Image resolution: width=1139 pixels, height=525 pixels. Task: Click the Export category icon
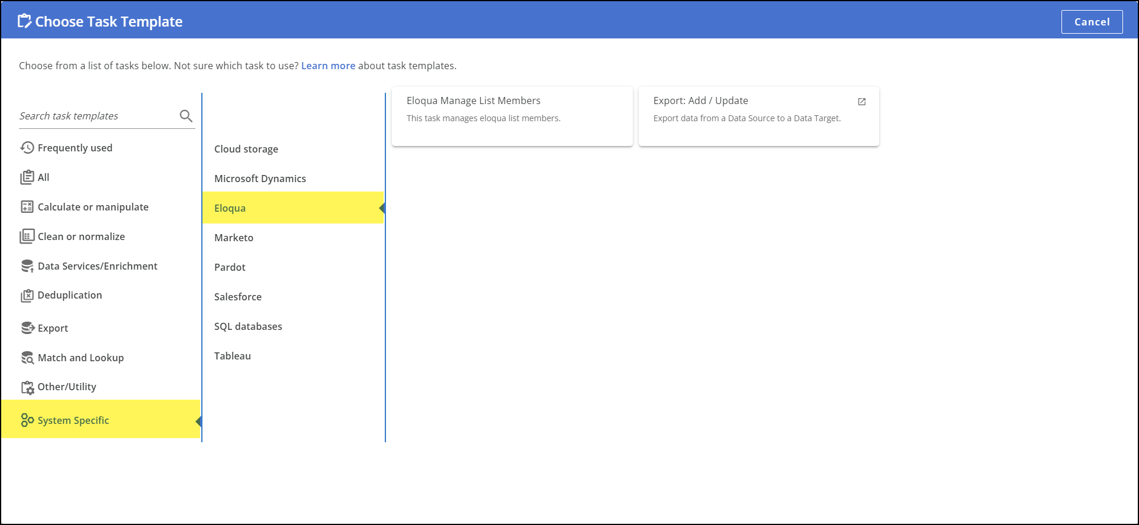pos(27,328)
